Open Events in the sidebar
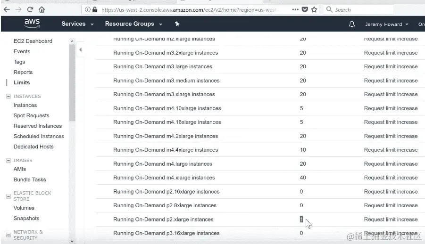The height and width of the screenshot is (244, 425). pyautogui.click(x=22, y=51)
